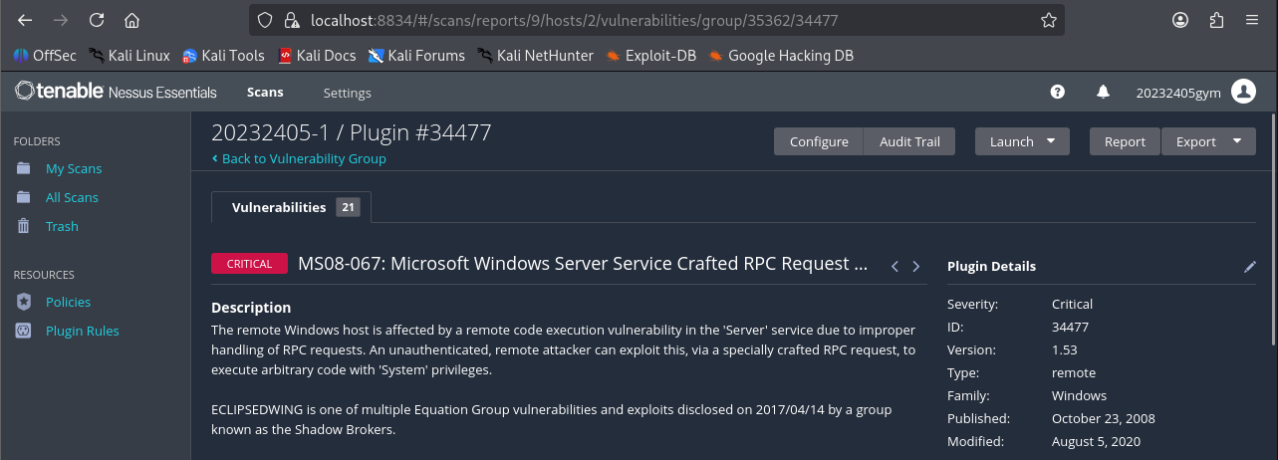Image resolution: width=1278 pixels, height=460 pixels.
Task: Open the notifications bell
Action: coord(1103,93)
